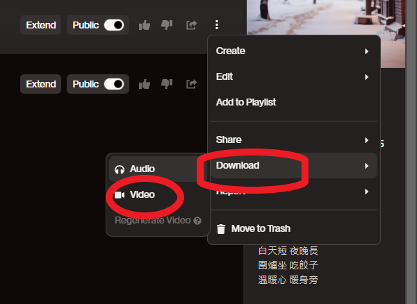Click thumbs down icon in first row
417x304 pixels.
tap(167, 25)
